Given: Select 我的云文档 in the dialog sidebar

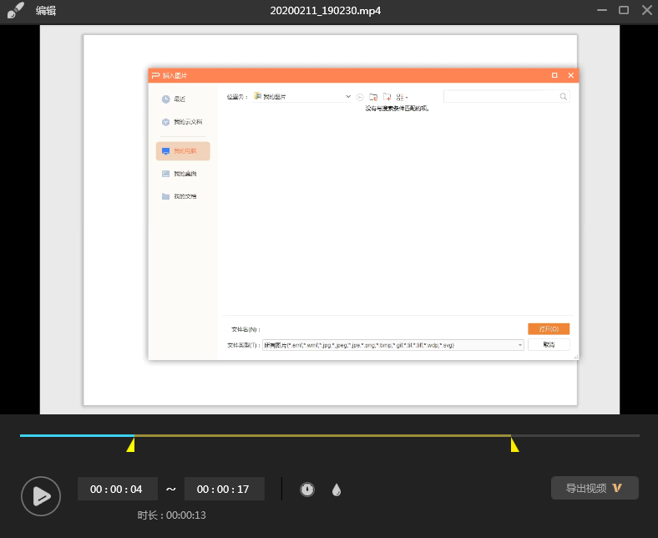Looking at the screenshot, I should coord(183,122).
